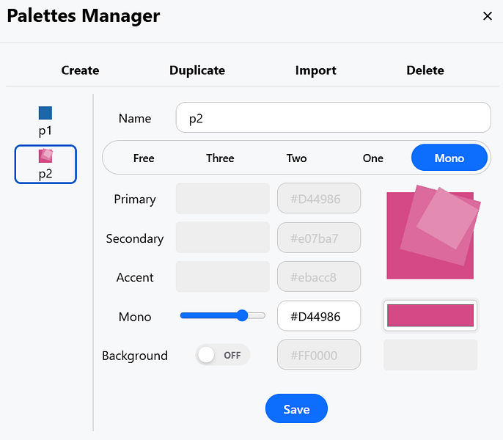
Task: Close the Palettes Manager dialog
Action: (x=488, y=15)
